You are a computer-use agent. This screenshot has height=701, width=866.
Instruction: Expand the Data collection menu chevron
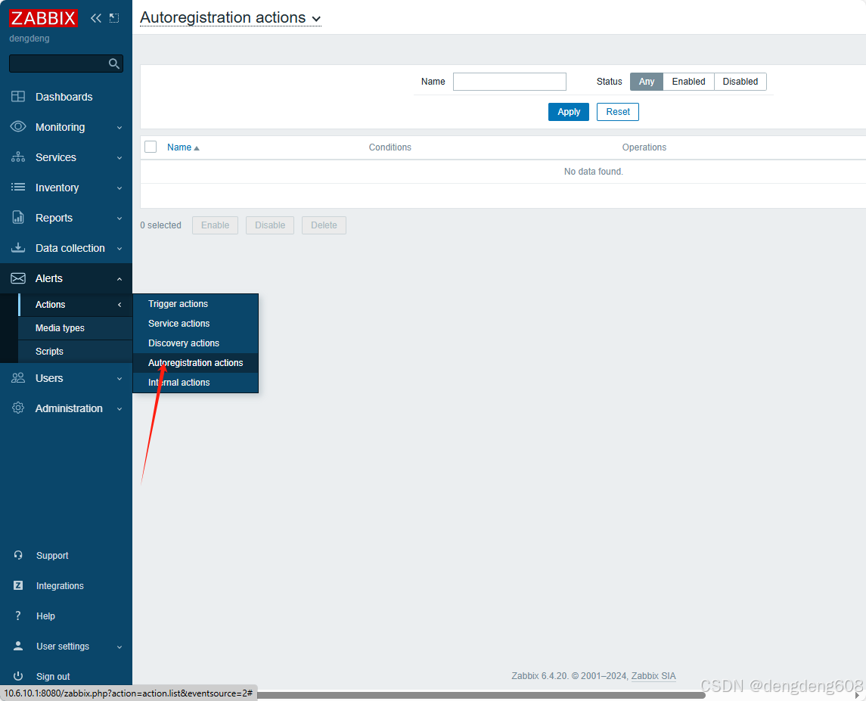[x=120, y=249]
